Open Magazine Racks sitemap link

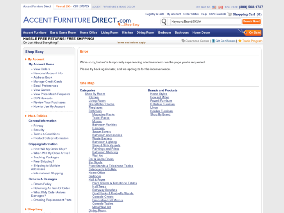[x=104, y=115]
